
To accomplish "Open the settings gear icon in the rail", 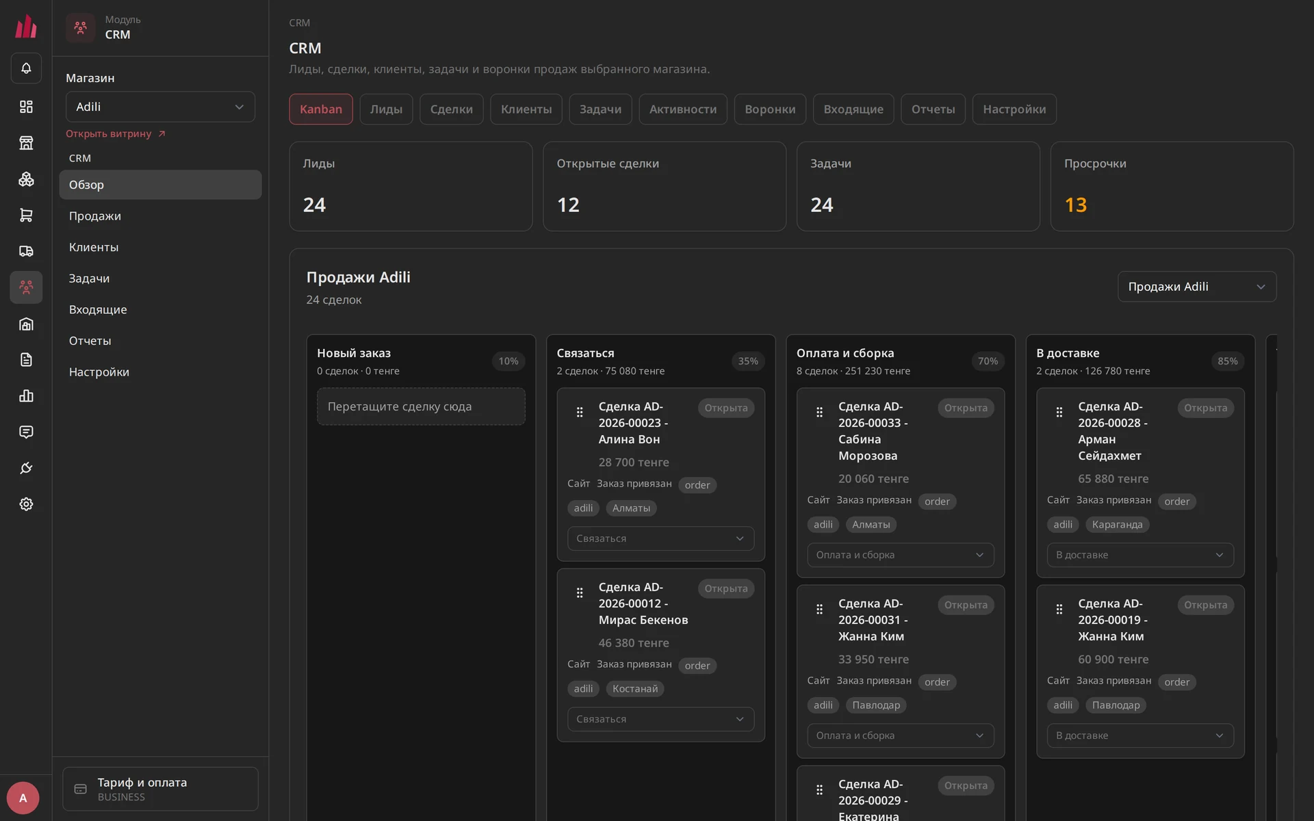I will tap(26, 504).
